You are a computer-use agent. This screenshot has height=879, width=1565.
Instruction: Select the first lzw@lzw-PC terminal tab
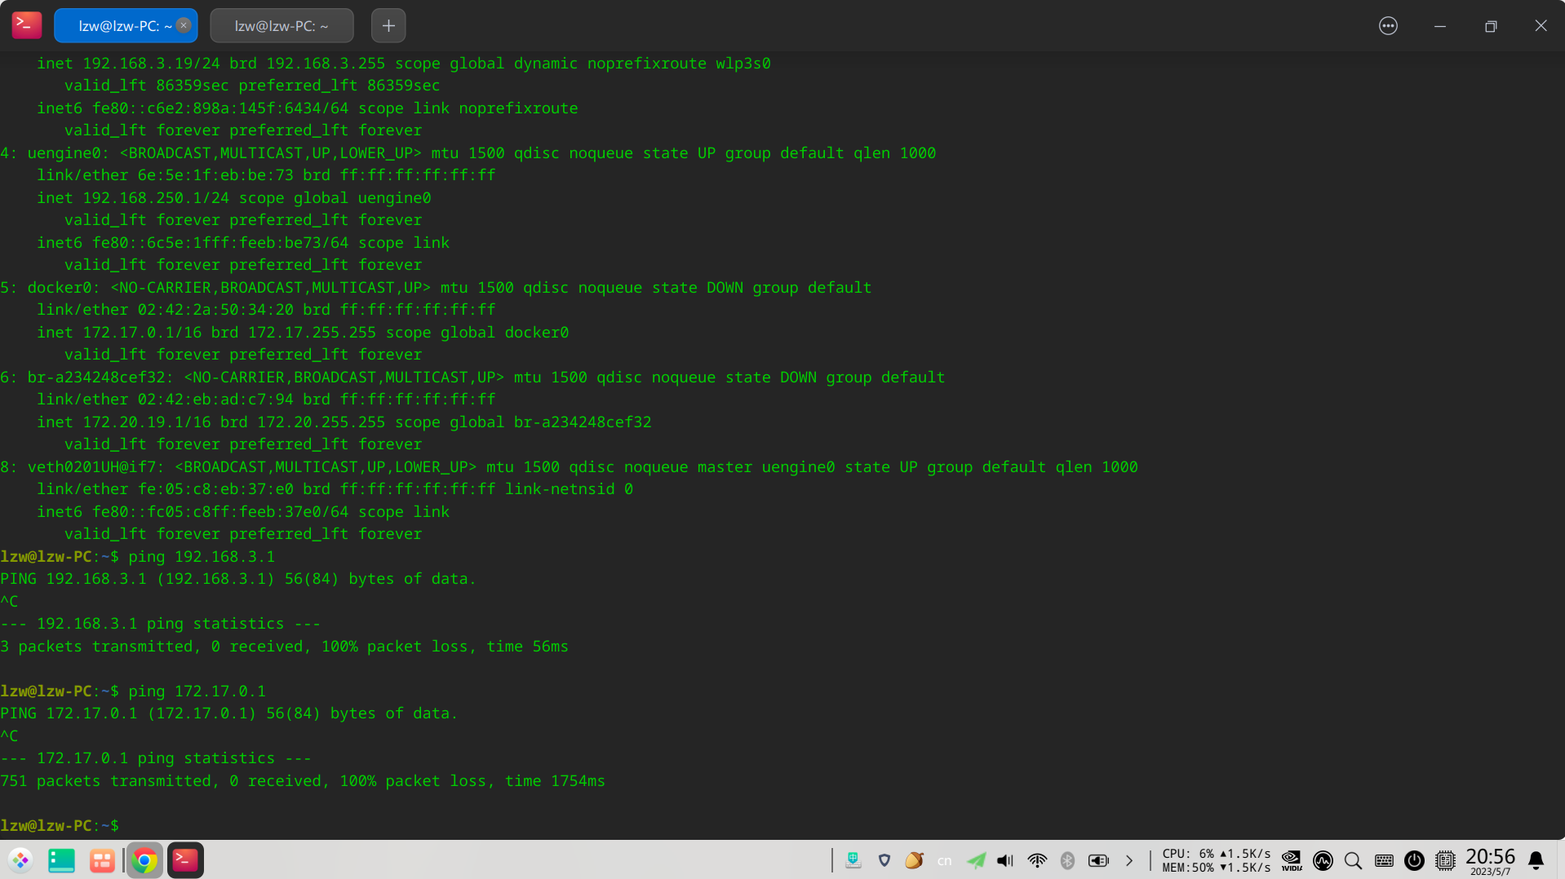pyautogui.click(x=126, y=25)
